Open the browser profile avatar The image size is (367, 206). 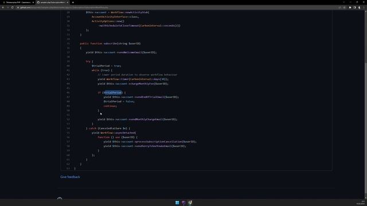(360, 7)
